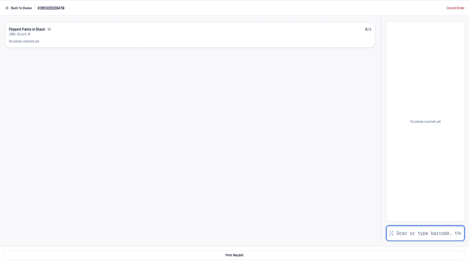
Task: Click the back arrow icon beside Back to Queue
Action: (7, 8)
